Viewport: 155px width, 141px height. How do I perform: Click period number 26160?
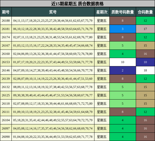[x=6, y=54]
